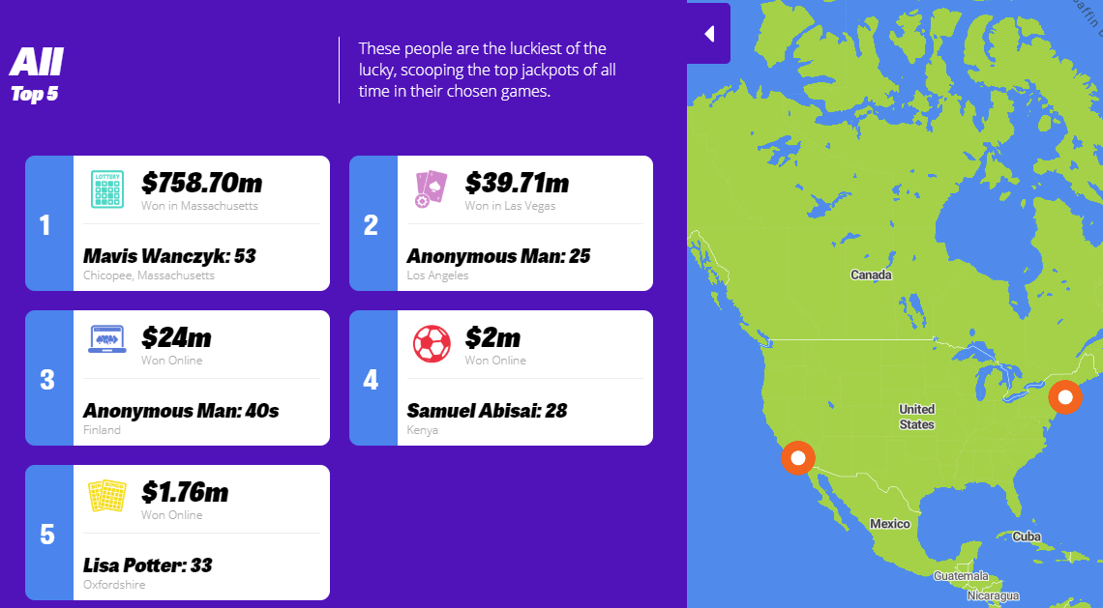The width and height of the screenshot is (1103, 608).
Task: Collapse the side panel with arrow
Action: click(x=709, y=34)
